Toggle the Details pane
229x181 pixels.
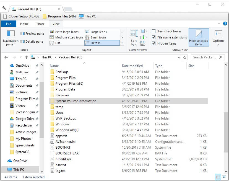tap(32, 42)
